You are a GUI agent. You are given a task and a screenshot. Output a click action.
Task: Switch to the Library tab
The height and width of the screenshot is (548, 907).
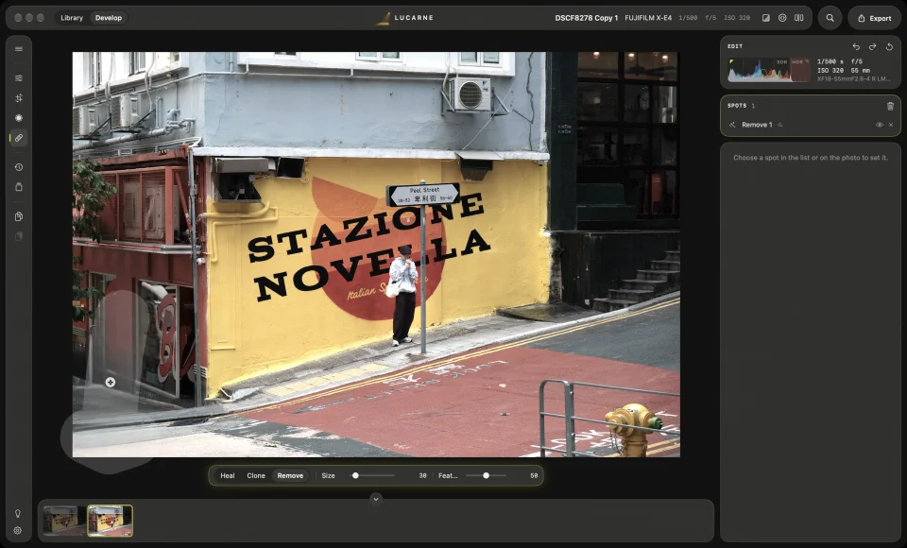pos(72,18)
